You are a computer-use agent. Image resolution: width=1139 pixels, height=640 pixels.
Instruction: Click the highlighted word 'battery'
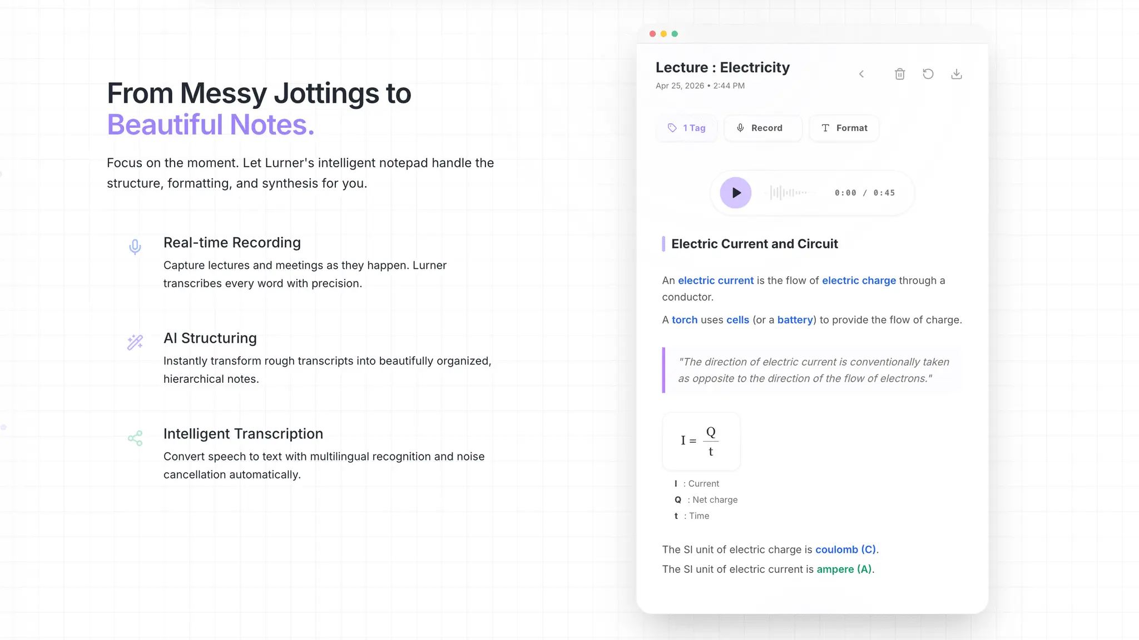(795, 320)
